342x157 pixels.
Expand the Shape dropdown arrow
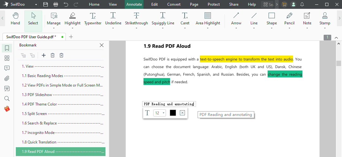[272, 28]
